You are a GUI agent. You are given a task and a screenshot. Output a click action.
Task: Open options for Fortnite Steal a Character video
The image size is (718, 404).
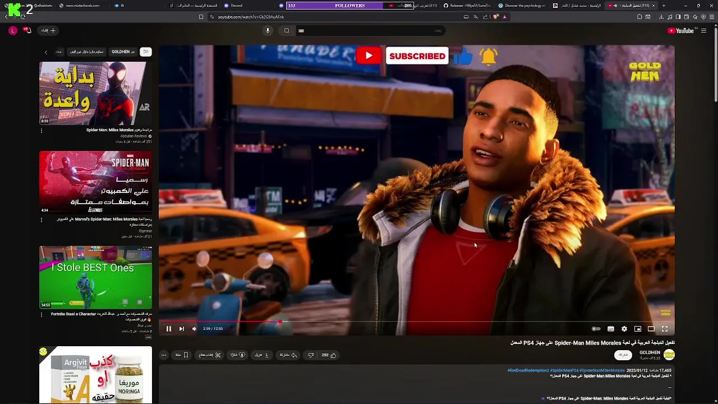[x=41, y=315]
